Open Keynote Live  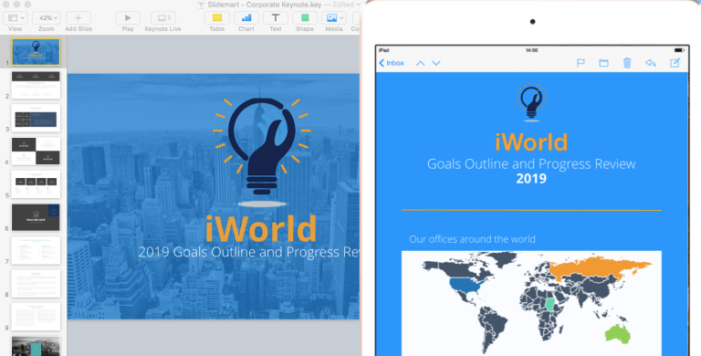[x=162, y=18]
